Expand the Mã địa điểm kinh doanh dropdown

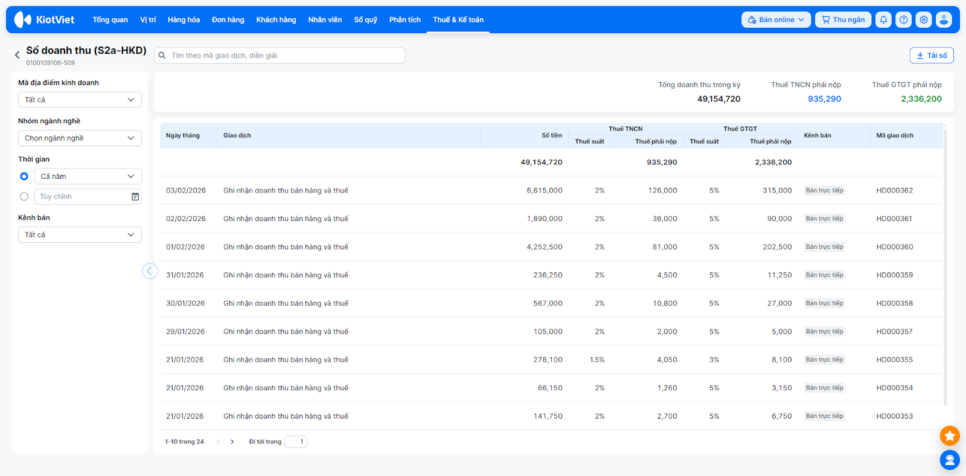point(80,100)
